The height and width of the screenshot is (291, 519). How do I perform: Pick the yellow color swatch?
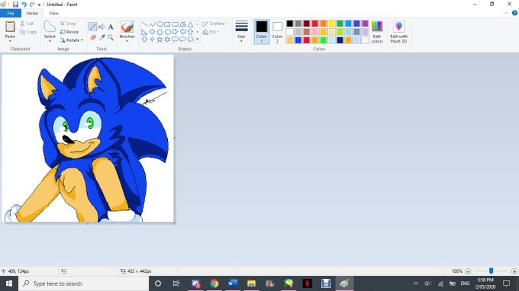(331, 24)
